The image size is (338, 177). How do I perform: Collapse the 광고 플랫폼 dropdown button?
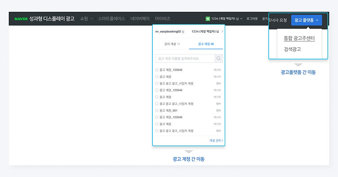click(x=306, y=20)
